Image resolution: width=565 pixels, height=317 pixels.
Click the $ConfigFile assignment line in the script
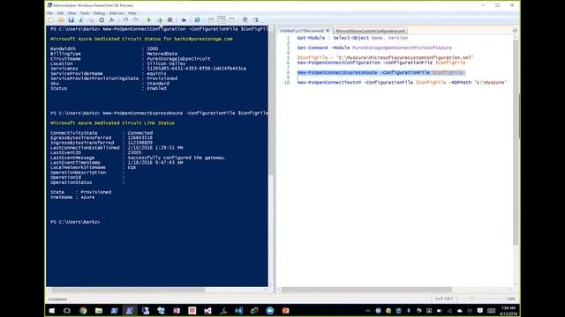(x=385, y=57)
